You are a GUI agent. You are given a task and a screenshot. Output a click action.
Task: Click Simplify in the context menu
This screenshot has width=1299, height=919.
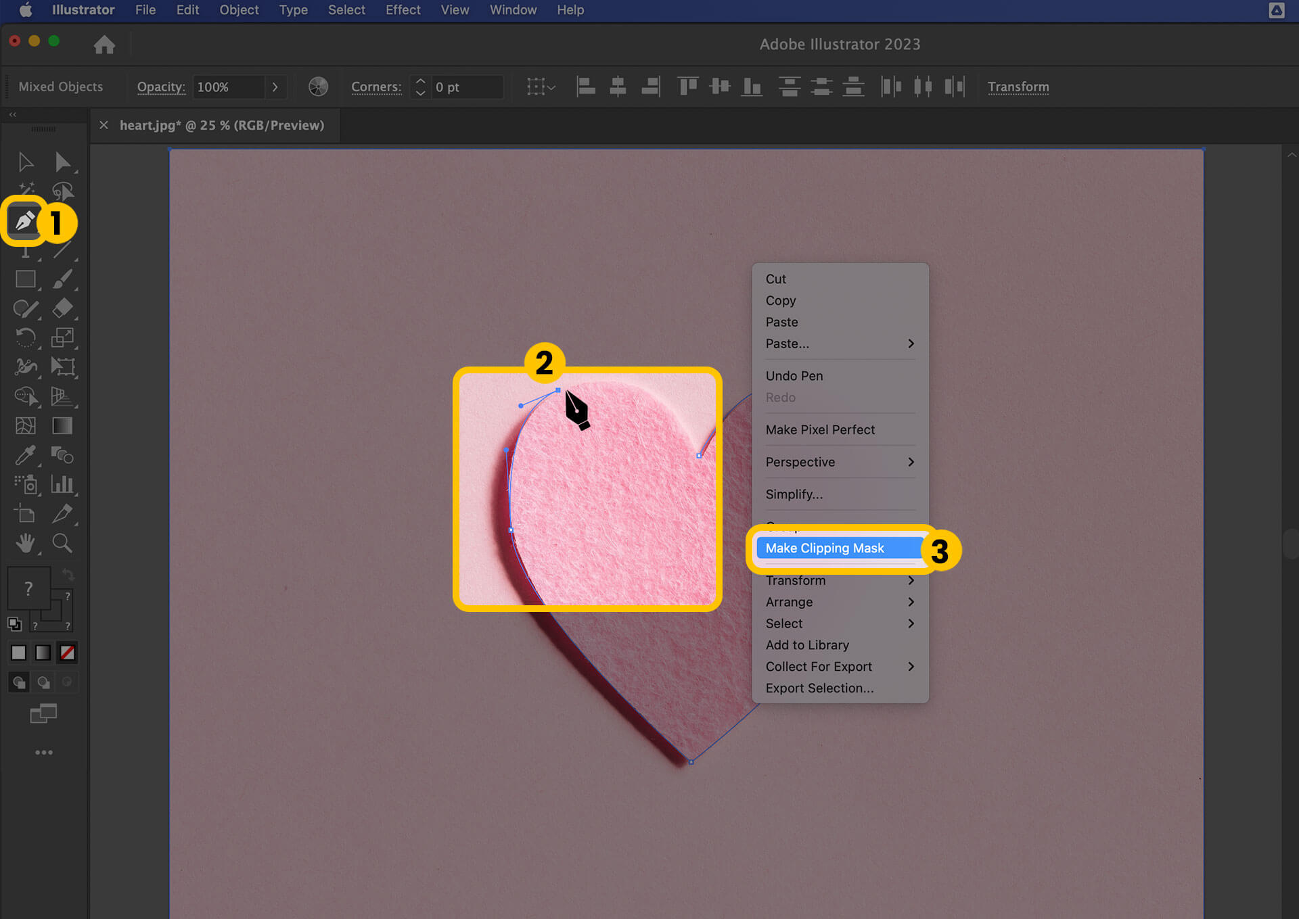pyautogui.click(x=794, y=494)
